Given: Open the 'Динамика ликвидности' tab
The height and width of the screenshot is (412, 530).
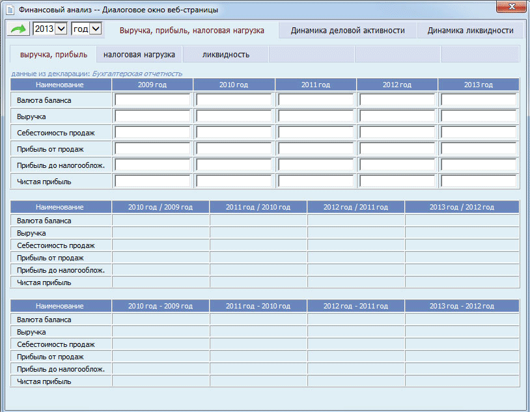Looking at the screenshot, I should pos(470,31).
